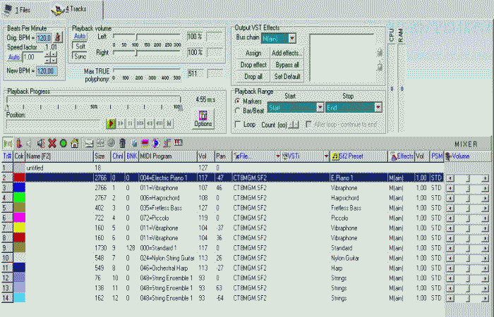Open the Bus chain dropdown

pyautogui.click(x=291, y=38)
